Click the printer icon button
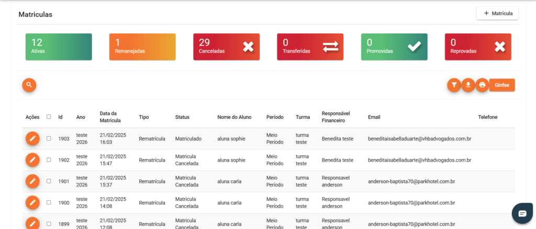 [482, 85]
